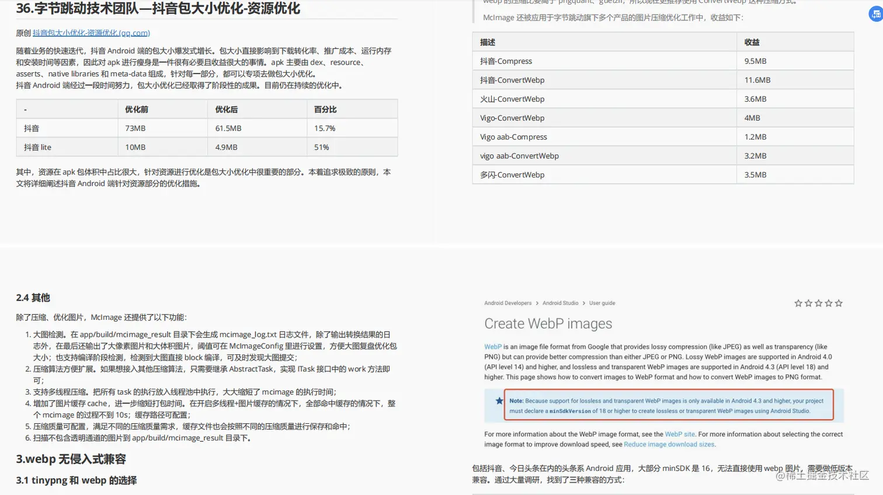Open the 'WebP site' link
Image resolution: width=883 pixels, height=495 pixels.
[680, 434]
